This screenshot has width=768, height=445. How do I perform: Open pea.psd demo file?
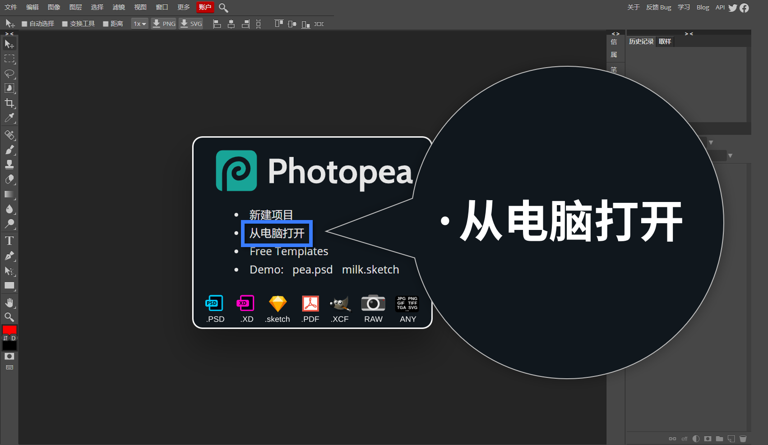[312, 270]
